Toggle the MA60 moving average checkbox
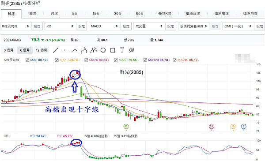Screen dimensions: 265x161 (x=116, y=60)
